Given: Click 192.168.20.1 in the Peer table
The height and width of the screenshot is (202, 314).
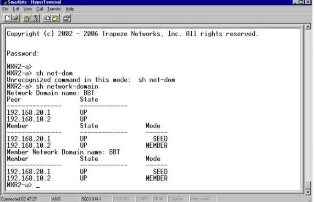Looking at the screenshot, I should pyautogui.click(x=29, y=113).
